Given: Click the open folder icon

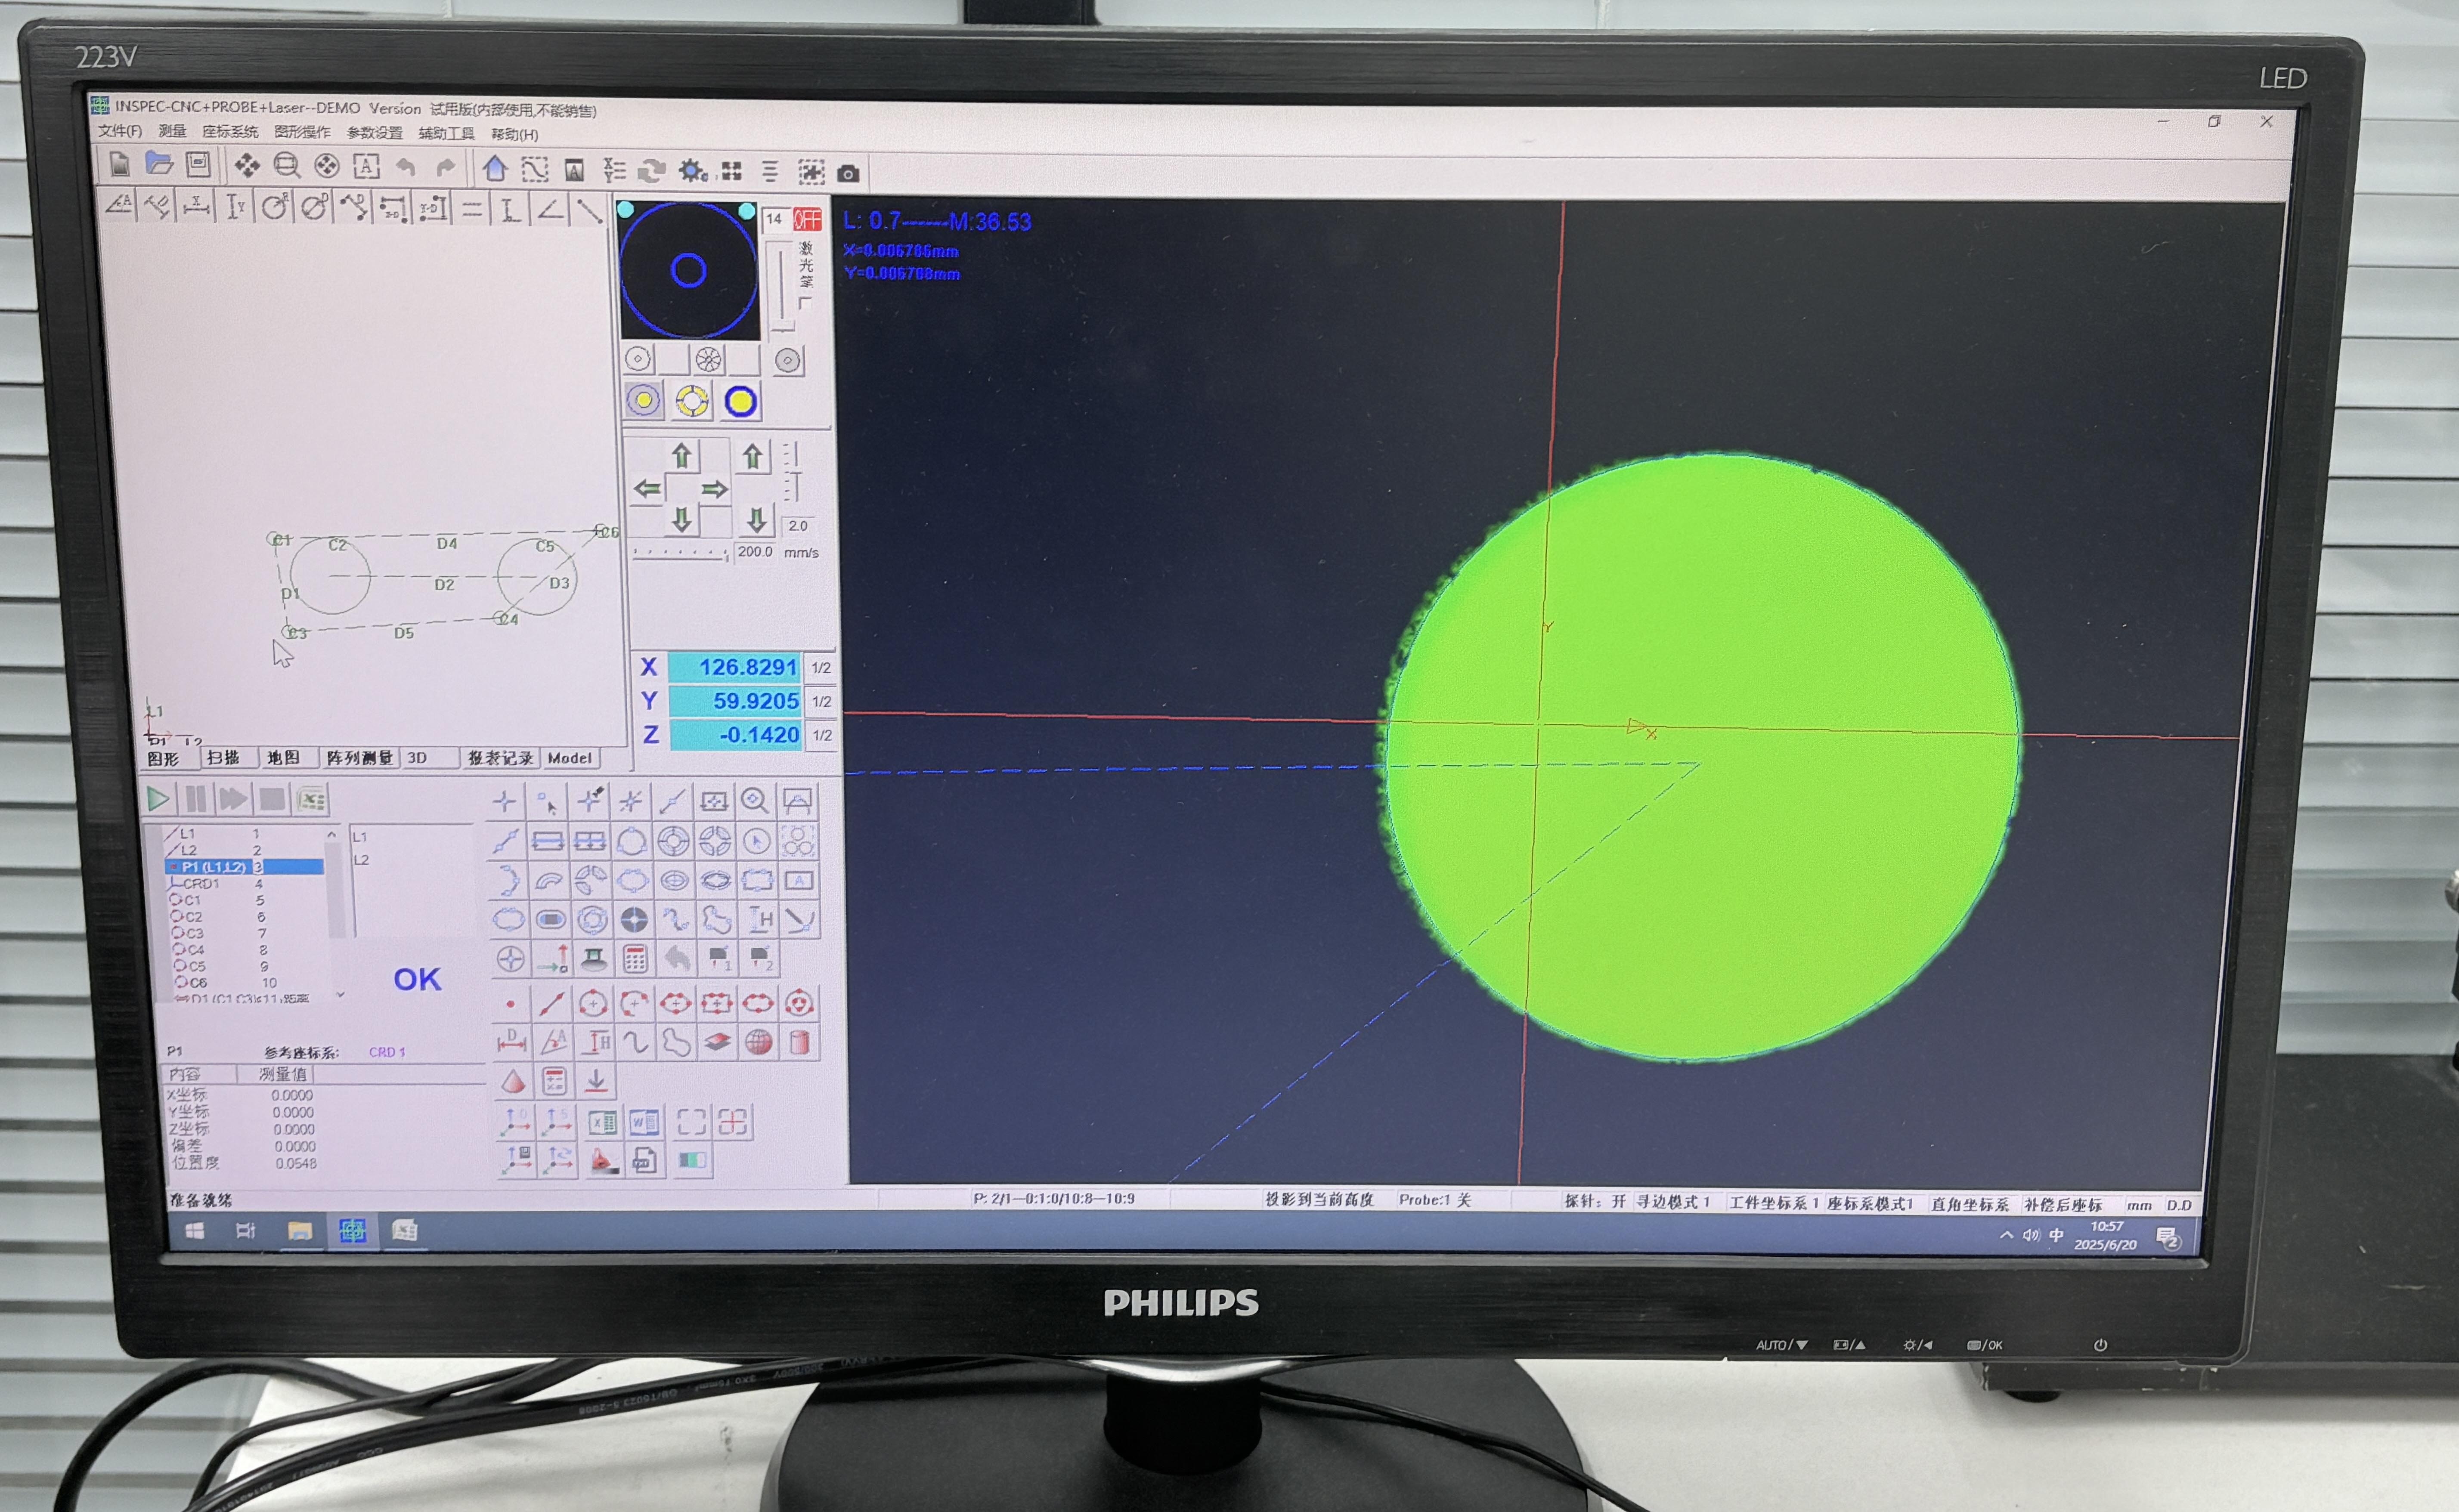Looking at the screenshot, I should 159,163.
